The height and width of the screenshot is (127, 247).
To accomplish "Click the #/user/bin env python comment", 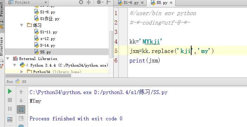I will [x=163, y=13].
